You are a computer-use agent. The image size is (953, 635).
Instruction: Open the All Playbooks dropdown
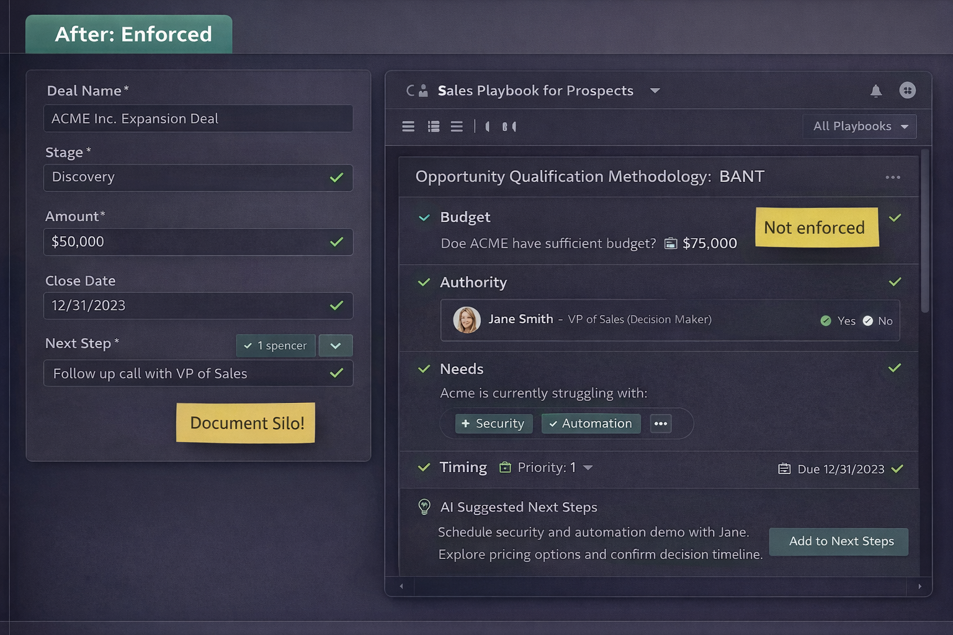pyautogui.click(x=859, y=127)
